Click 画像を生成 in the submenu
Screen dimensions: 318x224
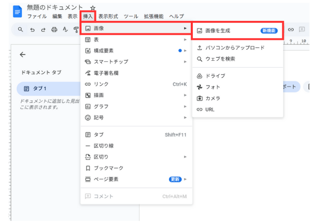(x=238, y=31)
